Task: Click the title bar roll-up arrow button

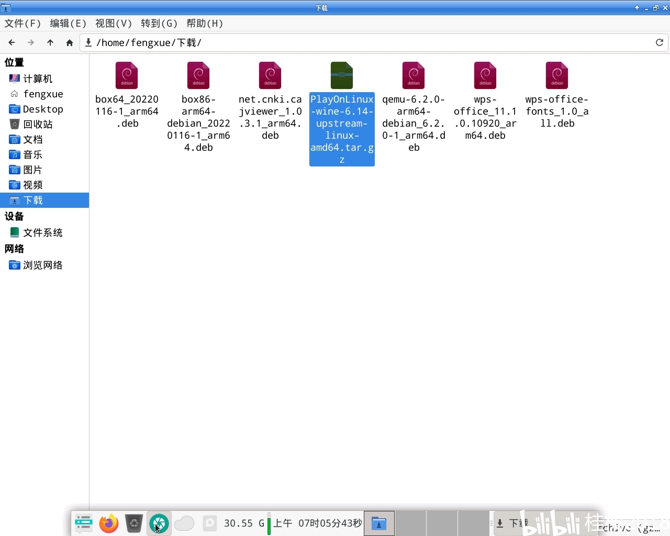Action: (x=637, y=8)
